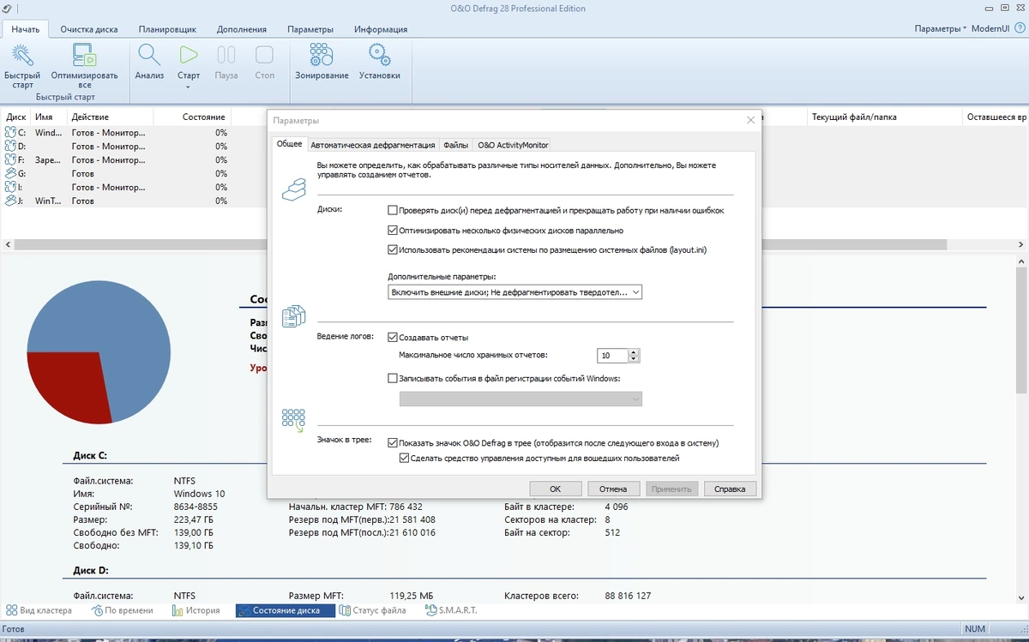
Task: Switch to Автоматическая дефрагментация tab
Action: pos(373,145)
